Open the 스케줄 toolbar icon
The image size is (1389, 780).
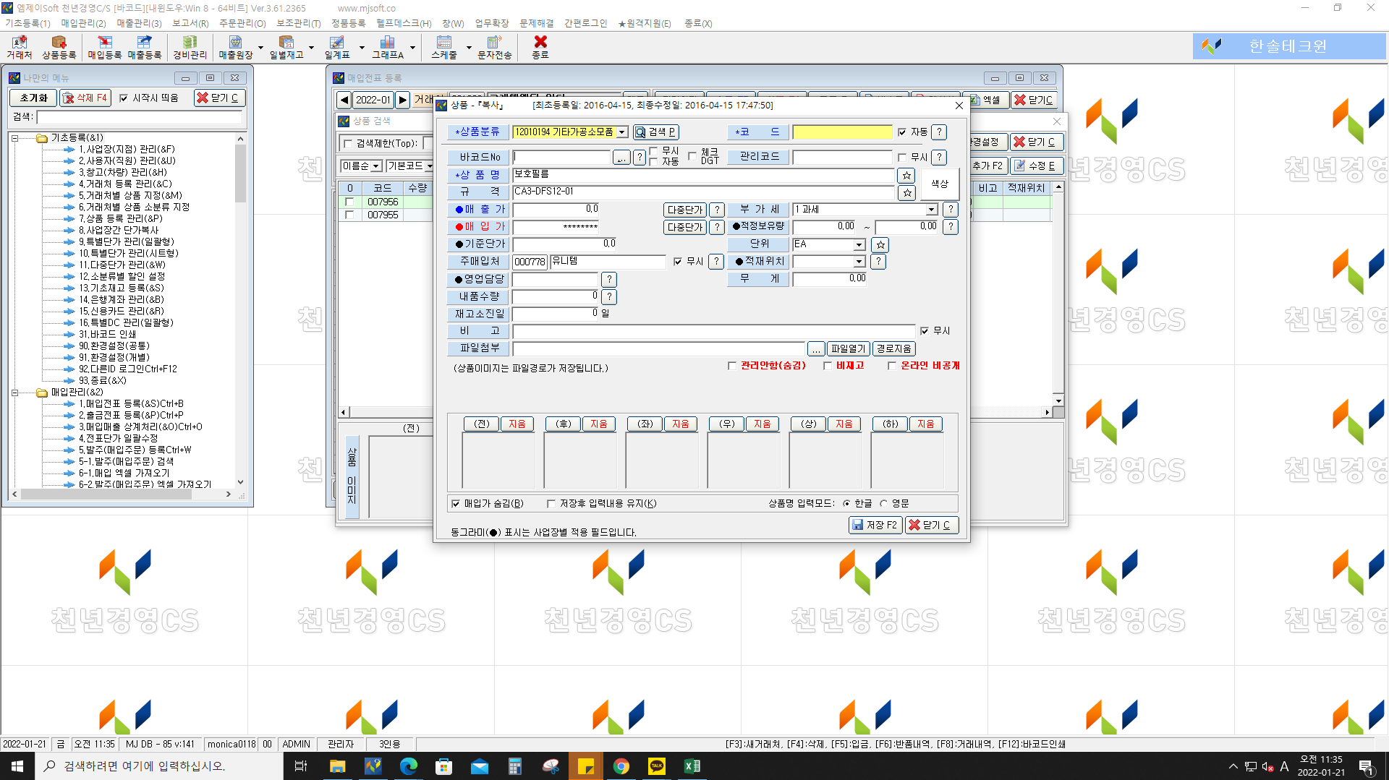tap(444, 47)
